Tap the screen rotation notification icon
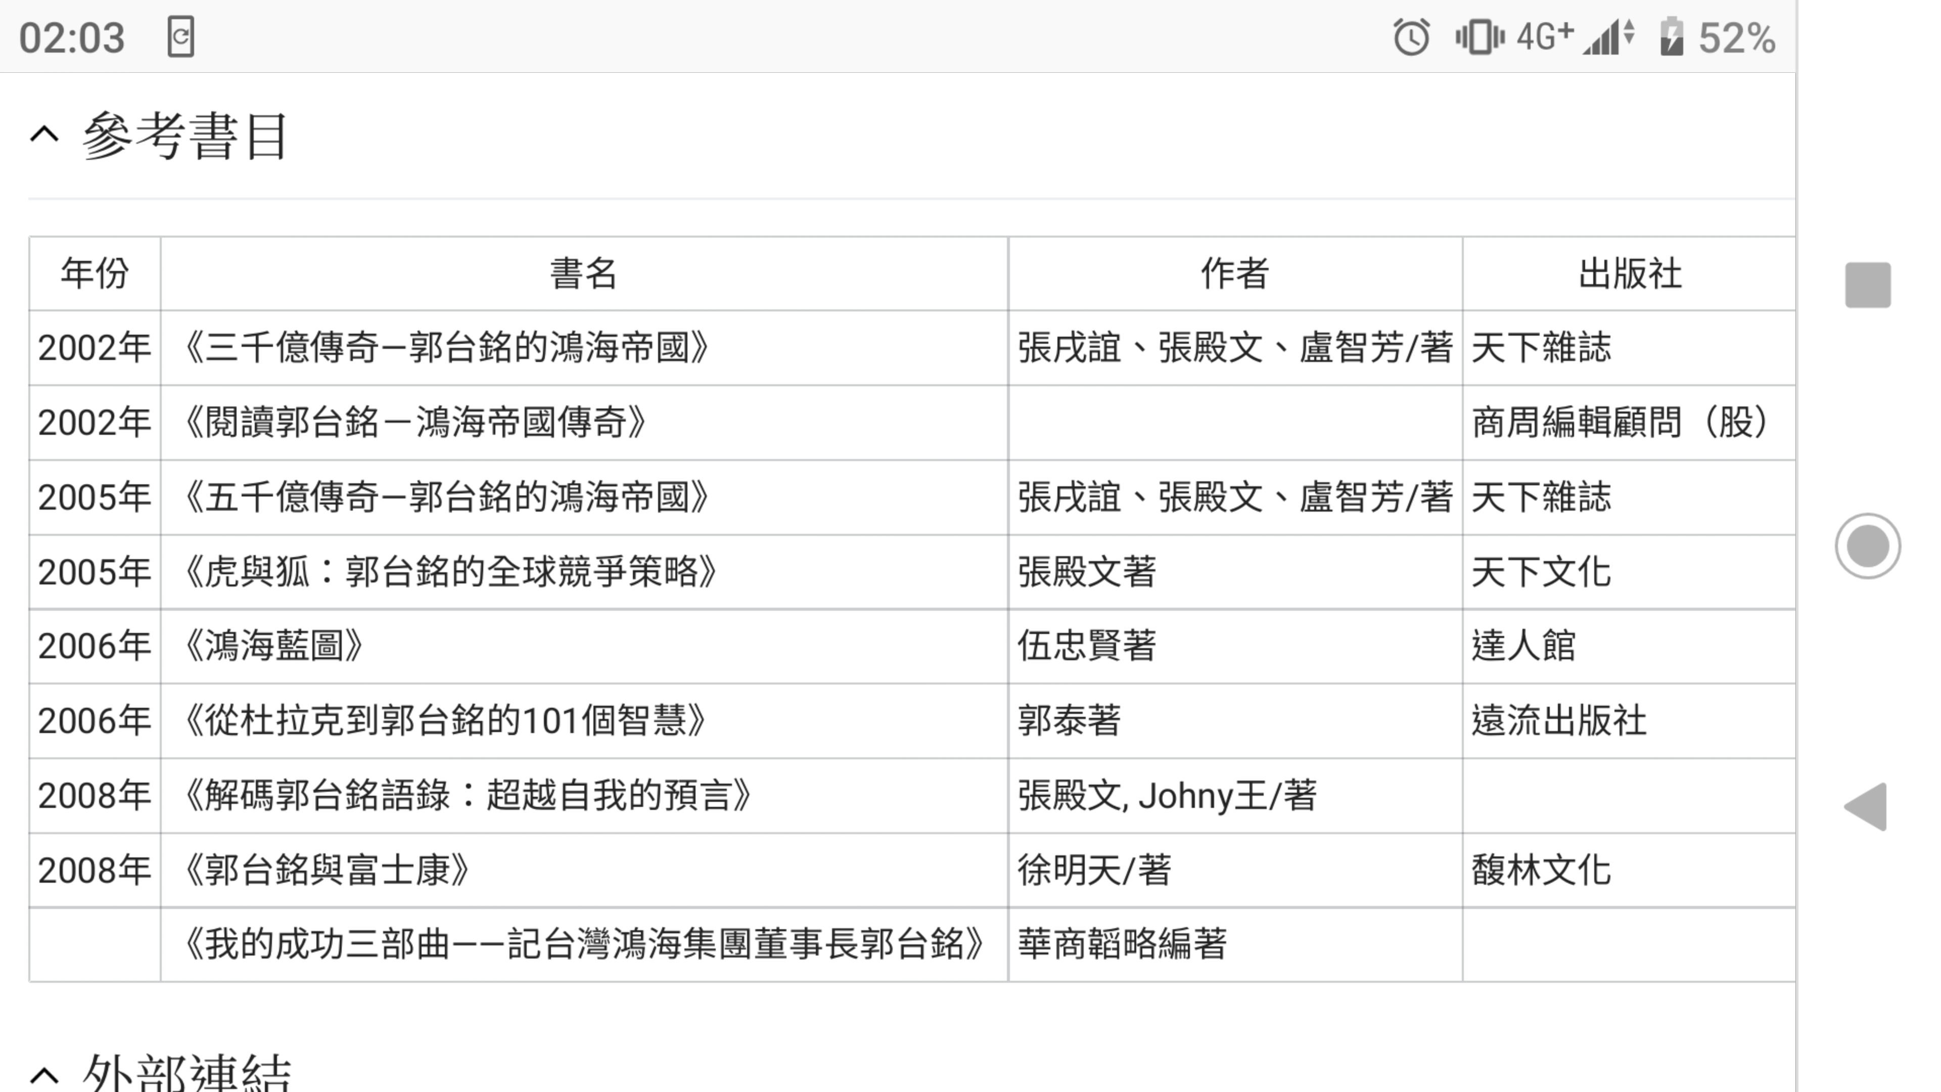This screenshot has height=1092, width=1941. pos(181,36)
